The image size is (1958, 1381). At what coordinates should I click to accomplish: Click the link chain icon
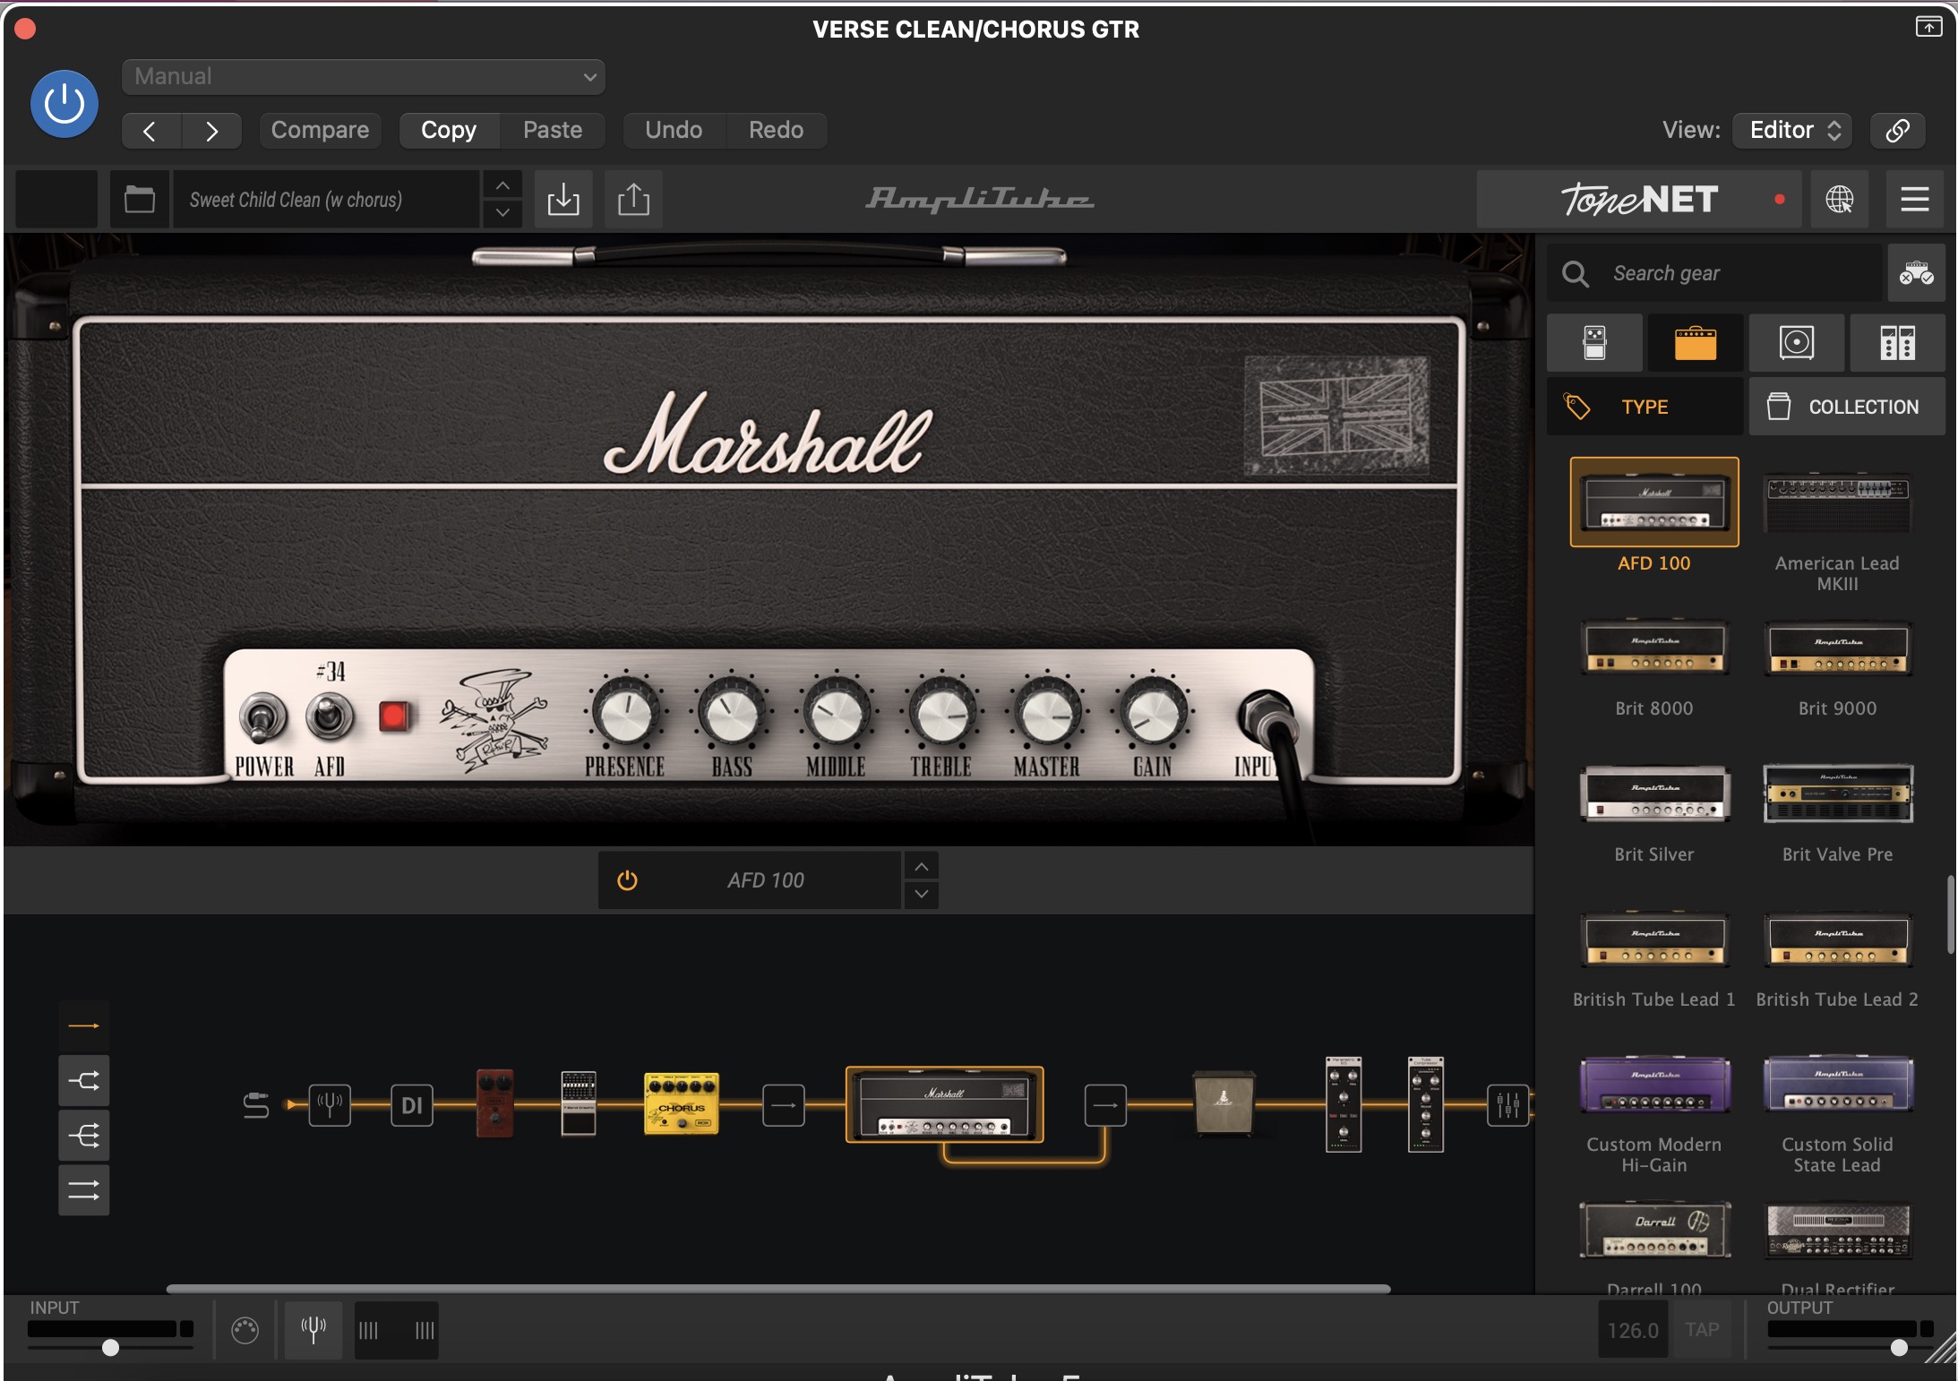pyautogui.click(x=1898, y=131)
